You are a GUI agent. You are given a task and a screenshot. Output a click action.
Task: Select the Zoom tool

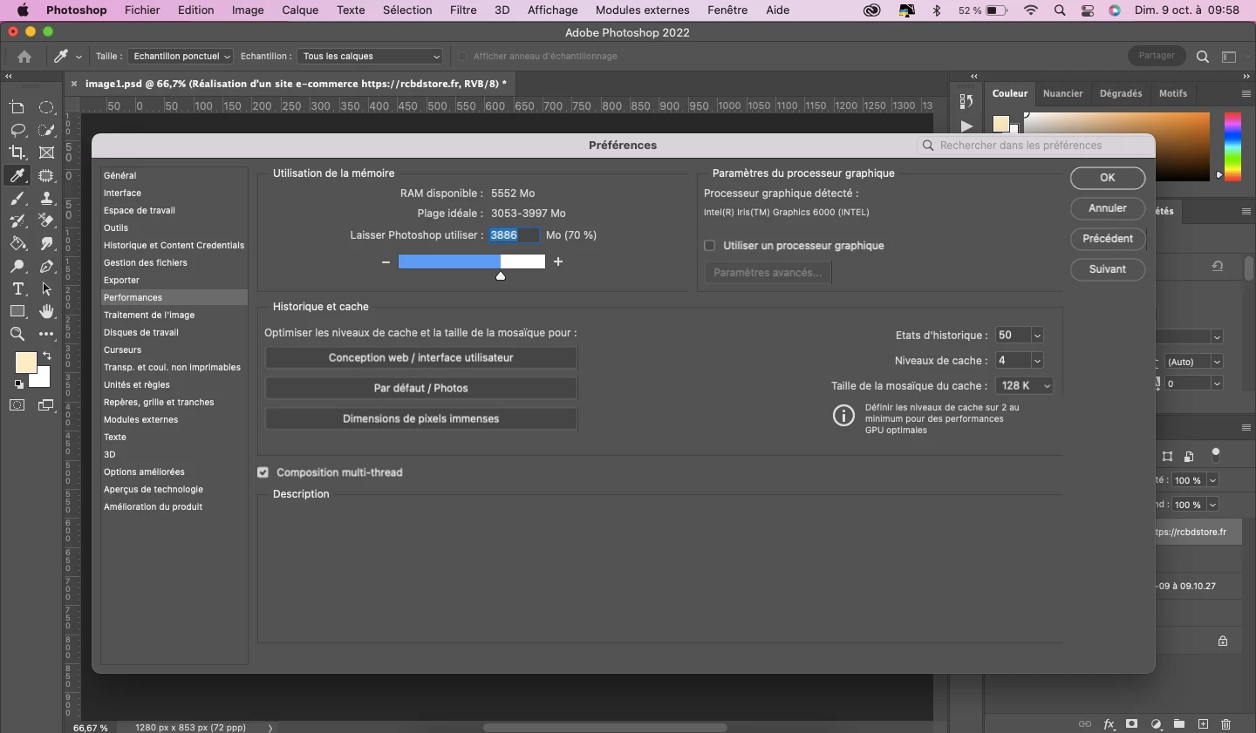click(17, 335)
